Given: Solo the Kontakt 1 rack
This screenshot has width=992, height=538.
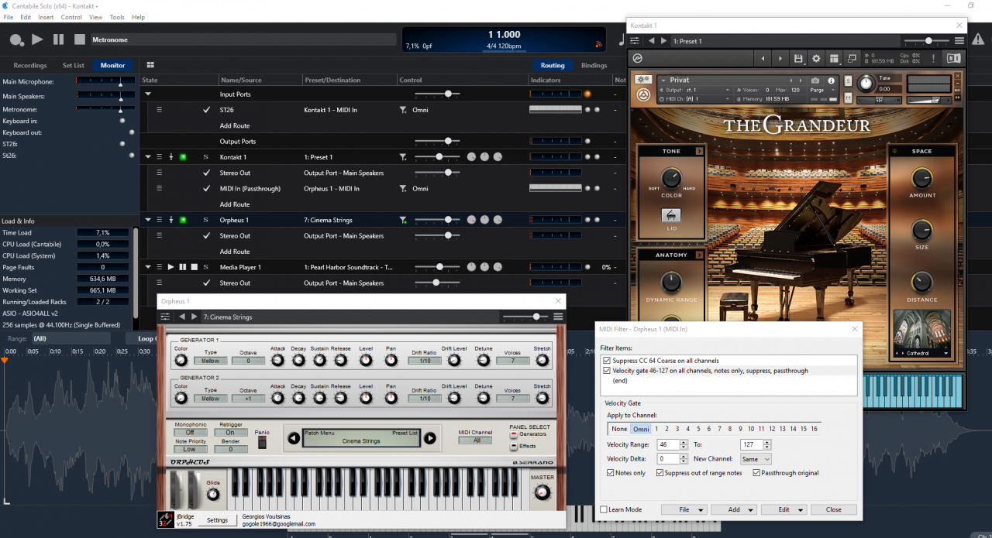Looking at the screenshot, I should (x=205, y=157).
